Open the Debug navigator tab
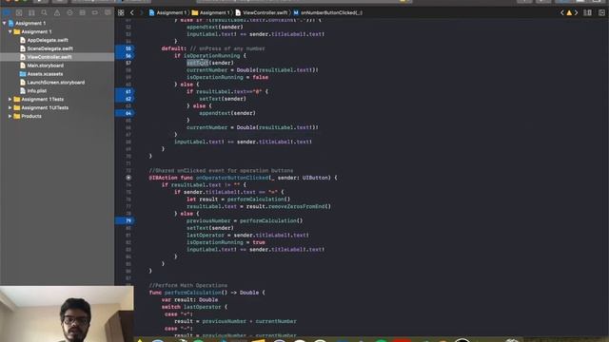Viewport: 609px width, 342px height. click(83, 12)
